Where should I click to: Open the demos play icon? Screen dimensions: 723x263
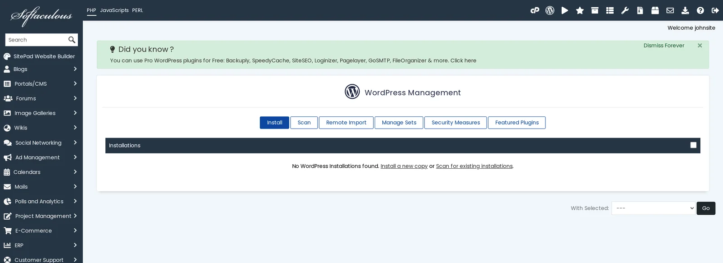click(x=565, y=10)
